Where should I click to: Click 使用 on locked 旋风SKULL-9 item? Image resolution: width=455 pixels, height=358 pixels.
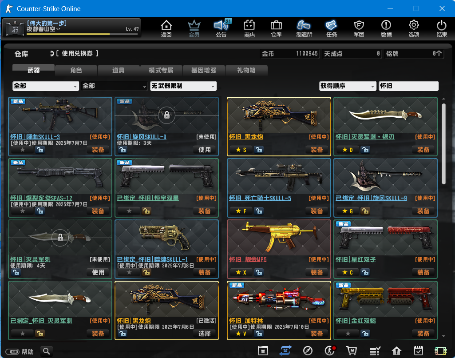point(204,150)
